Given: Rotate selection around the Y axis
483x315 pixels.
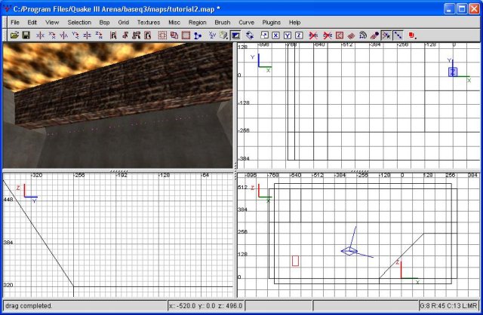Looking at the screenshot, I should point(75,35).
